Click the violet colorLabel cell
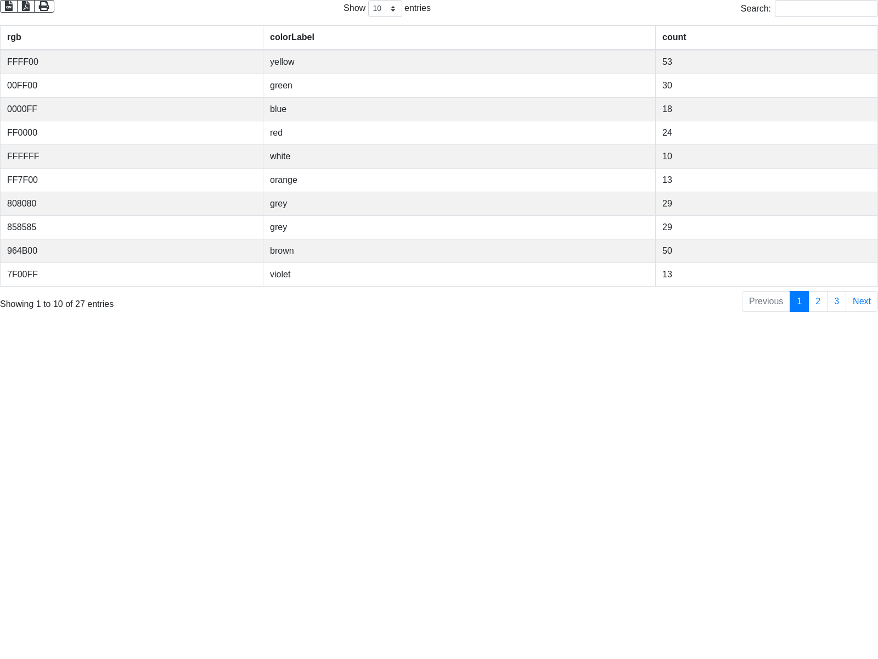 (280, 275)
